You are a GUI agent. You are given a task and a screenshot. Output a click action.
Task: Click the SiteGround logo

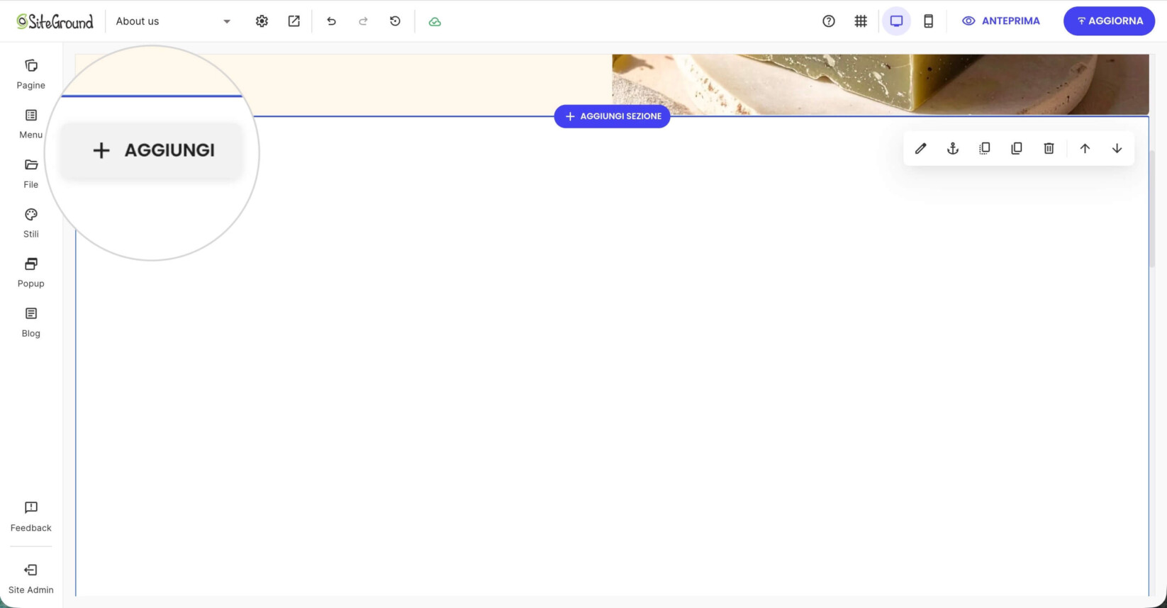click(55, 21)
